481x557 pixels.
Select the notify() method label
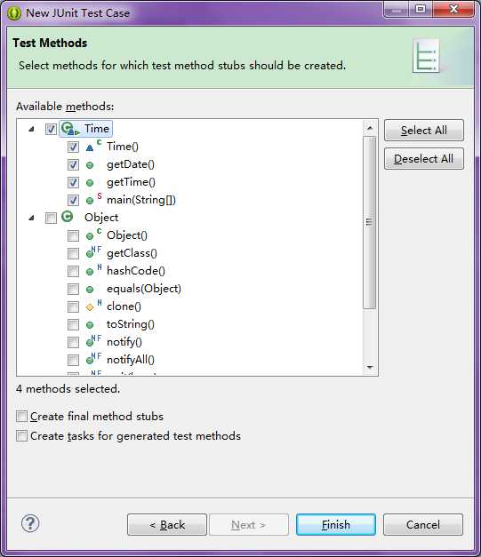(124, 342)
